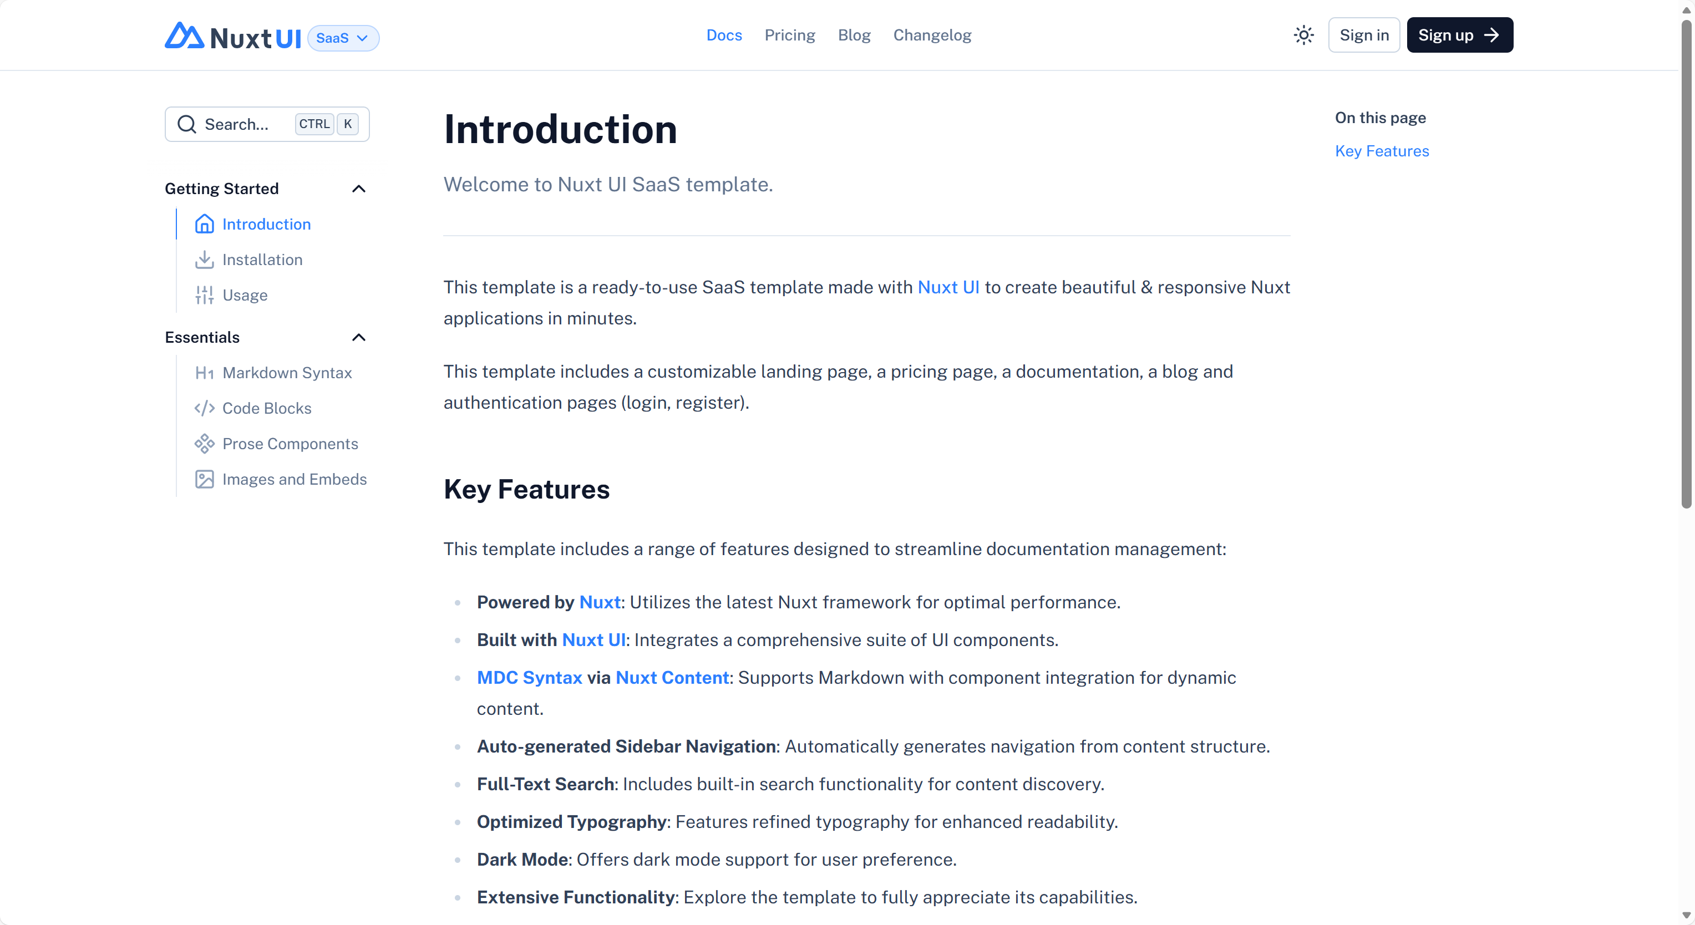Jump to Key Features on this page

pyautogui.click(x=1382, y=151)
